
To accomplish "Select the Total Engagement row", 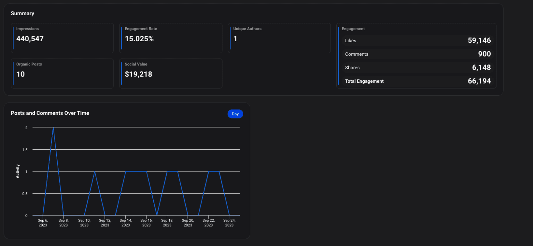I will click(417, 81).
